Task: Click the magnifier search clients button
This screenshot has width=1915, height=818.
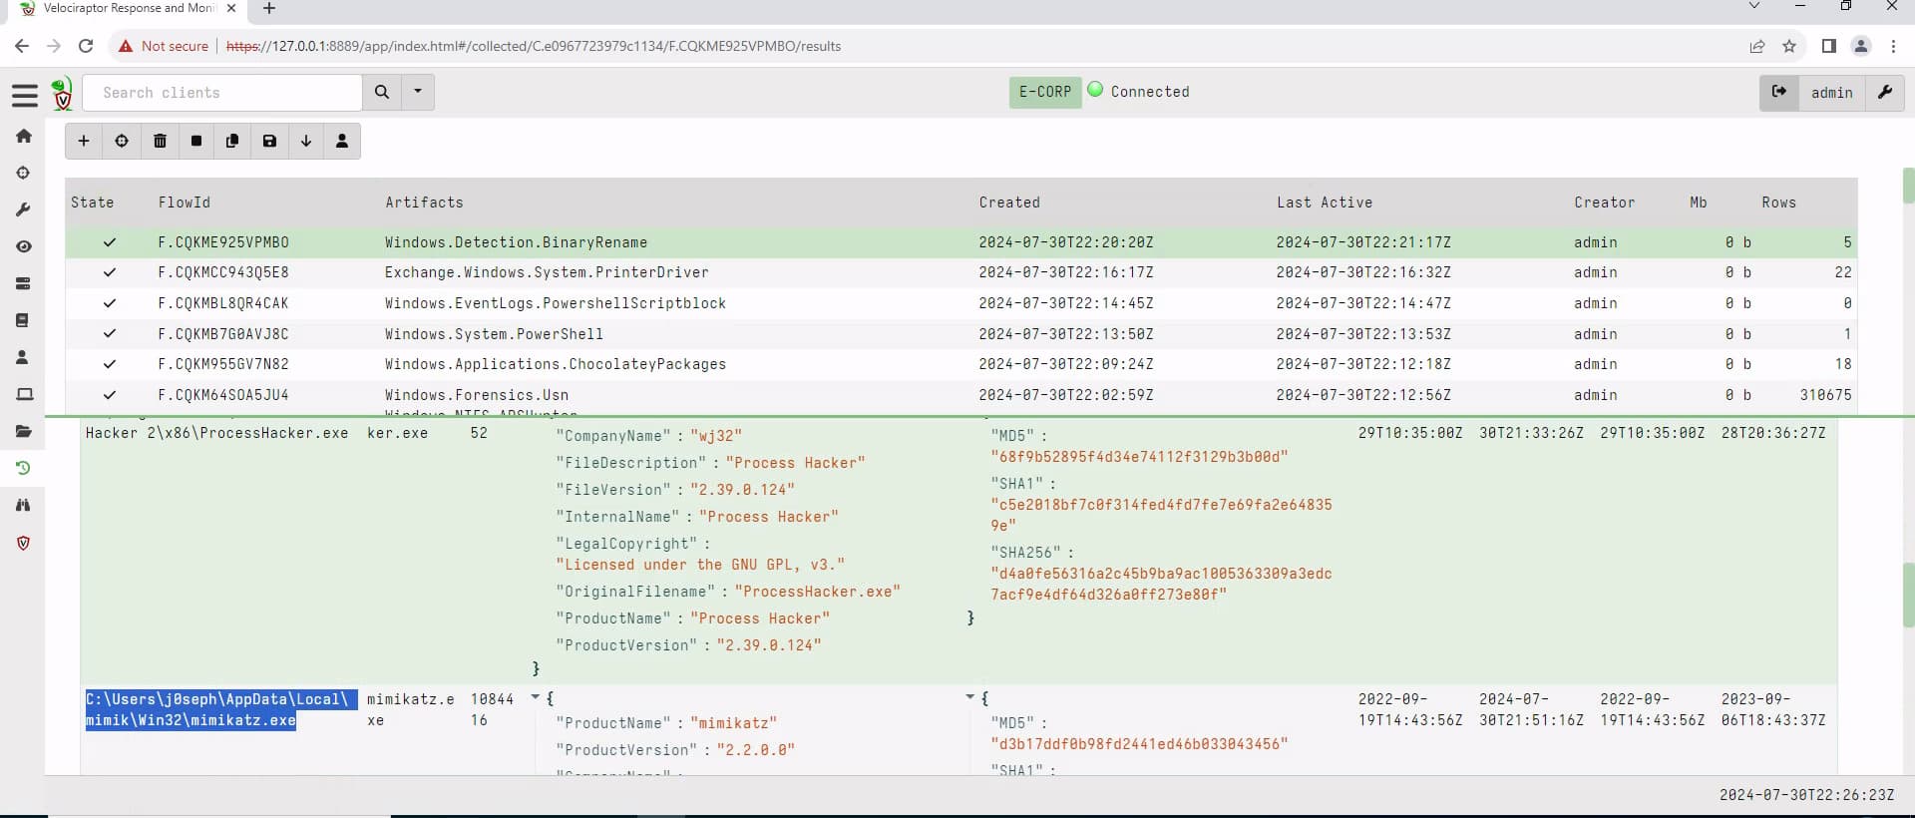Action: tap(382, 92)
